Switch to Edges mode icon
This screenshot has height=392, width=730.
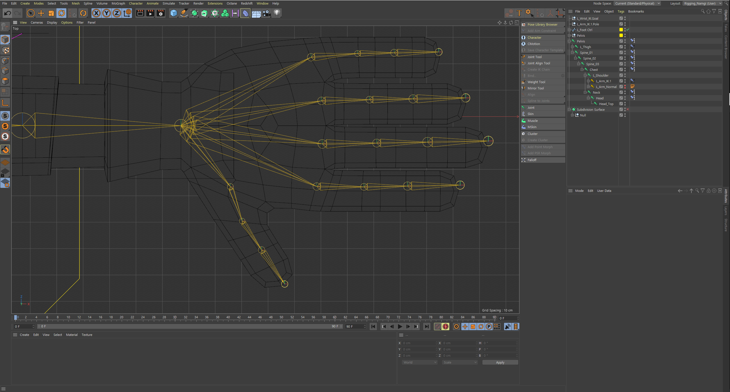click(5, 71)
